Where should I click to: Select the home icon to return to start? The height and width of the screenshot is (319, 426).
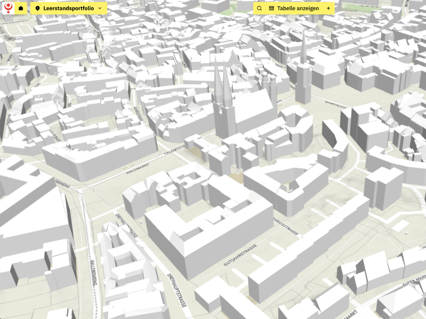click(x=20, y=7)
